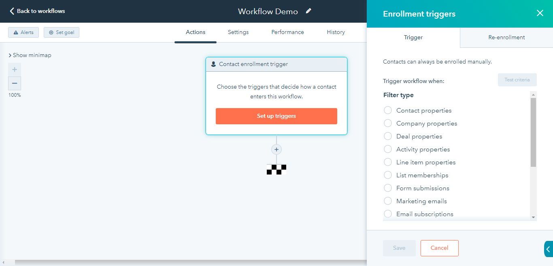This screenshot has width=553, height=266.
Task: Click the back arrow beside Back to workflows
Action: coord(12,11)
